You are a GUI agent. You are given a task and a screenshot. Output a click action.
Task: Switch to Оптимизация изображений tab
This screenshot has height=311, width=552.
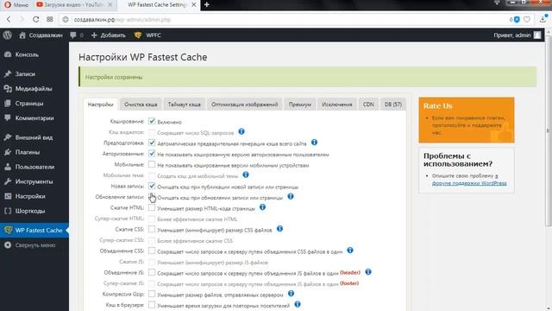[245, 105]
